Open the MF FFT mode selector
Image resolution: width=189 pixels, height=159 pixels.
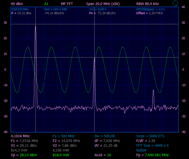(67, 4)
